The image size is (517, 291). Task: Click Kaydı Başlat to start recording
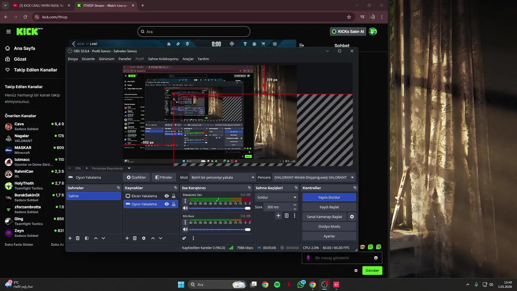[x=329, y=207]
